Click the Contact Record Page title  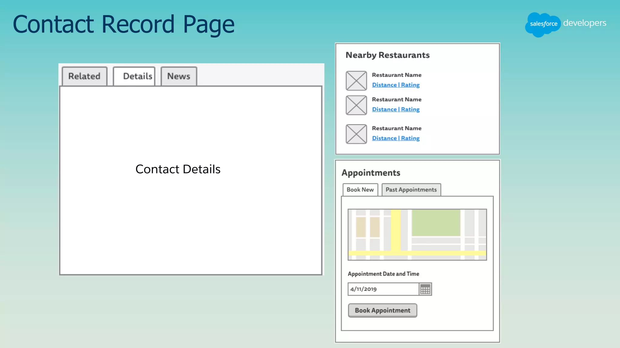124,24
